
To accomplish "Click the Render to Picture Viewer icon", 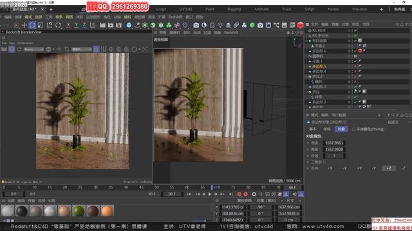I will click(111, 25).
